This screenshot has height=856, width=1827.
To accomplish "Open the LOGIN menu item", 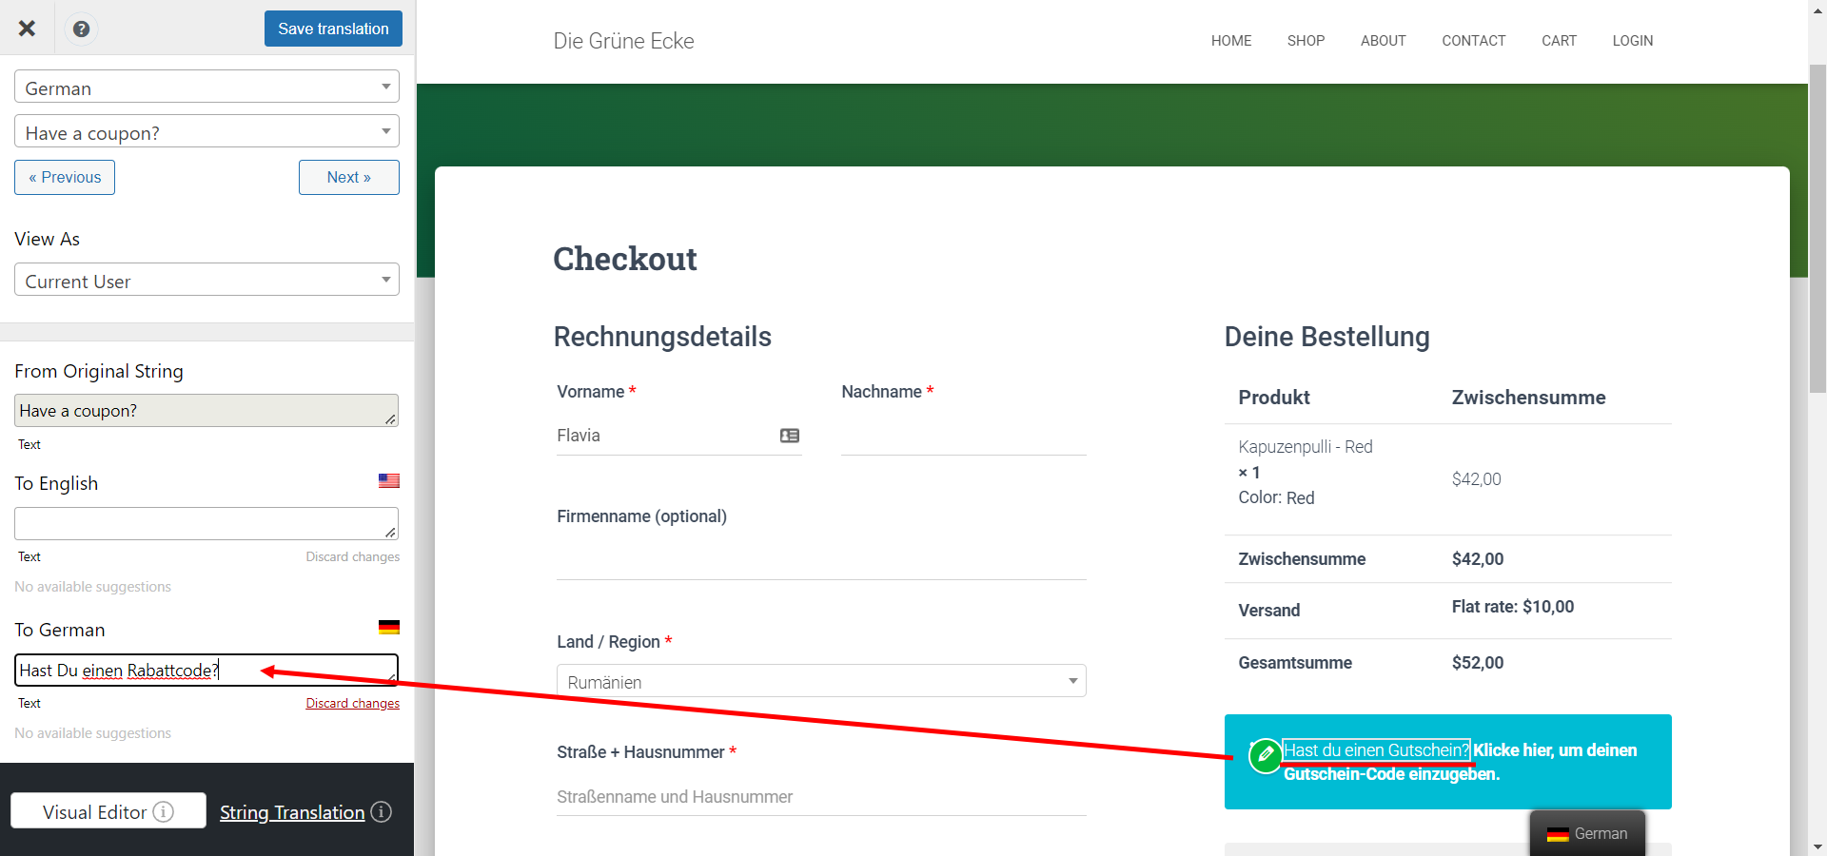I will click(1632, 41).
